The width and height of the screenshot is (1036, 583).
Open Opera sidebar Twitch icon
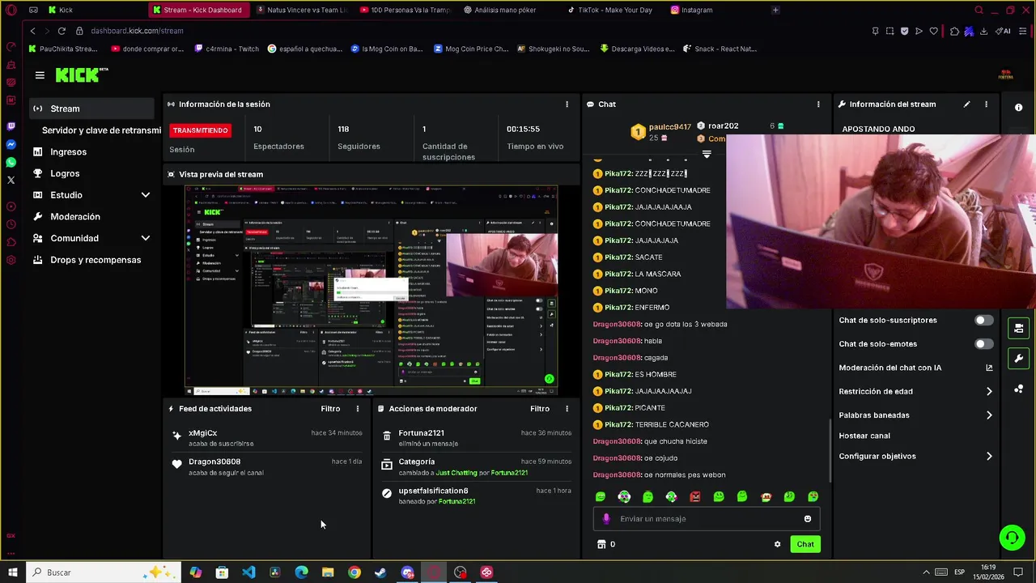pyautogui.click(x=11, y=126)
